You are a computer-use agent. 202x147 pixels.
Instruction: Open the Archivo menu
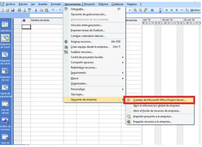pyautogui.click(x=10, y=4)
